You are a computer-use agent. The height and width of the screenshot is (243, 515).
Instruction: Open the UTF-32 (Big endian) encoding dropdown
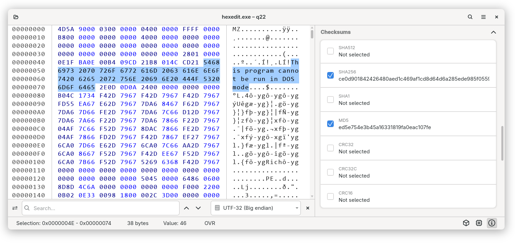point(256,208)
